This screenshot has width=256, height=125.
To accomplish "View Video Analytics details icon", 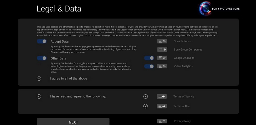I will pos(162,66).
